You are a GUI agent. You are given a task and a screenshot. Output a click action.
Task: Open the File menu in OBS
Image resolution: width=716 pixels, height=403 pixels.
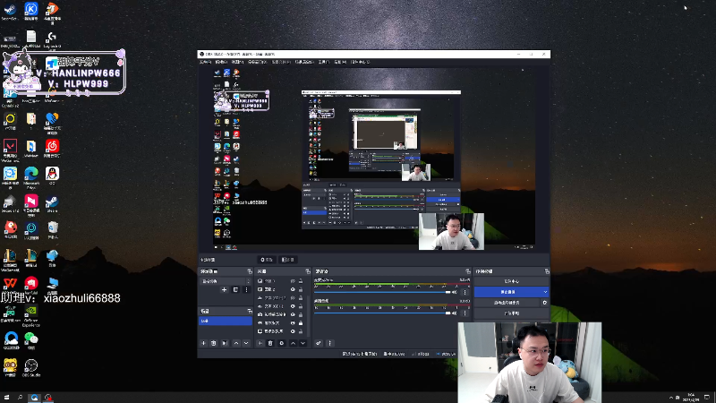206,62
